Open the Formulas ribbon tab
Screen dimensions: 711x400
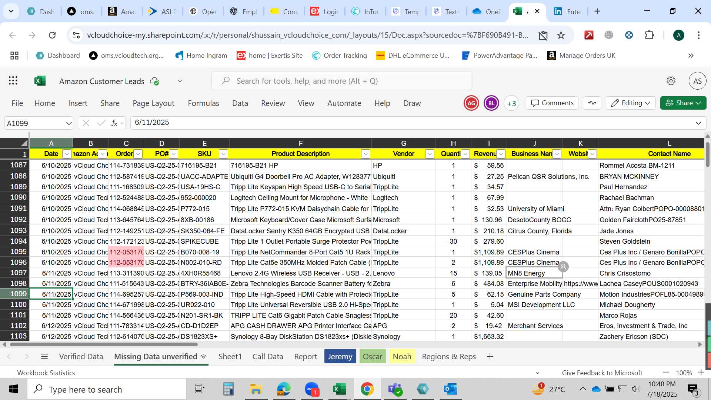click(203, 103)
